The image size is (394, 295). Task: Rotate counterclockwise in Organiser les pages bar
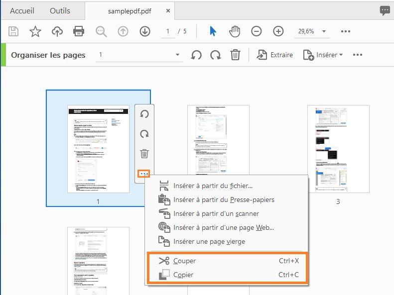[196, 55]
